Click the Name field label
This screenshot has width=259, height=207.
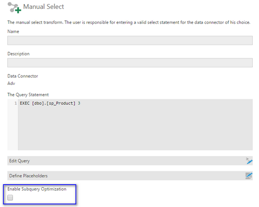click(x=13, y=32)
